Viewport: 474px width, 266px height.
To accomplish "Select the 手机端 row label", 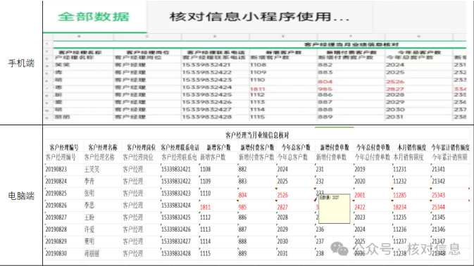I will click(x=21, y=63).
